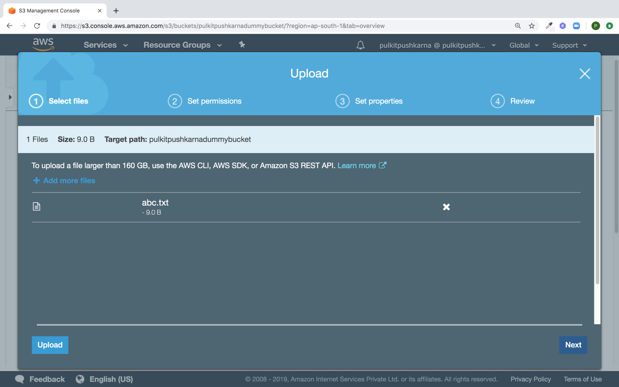Bookmark page with the star icon
The height and width of the screenshot is (387, 619).
[532, 26]
